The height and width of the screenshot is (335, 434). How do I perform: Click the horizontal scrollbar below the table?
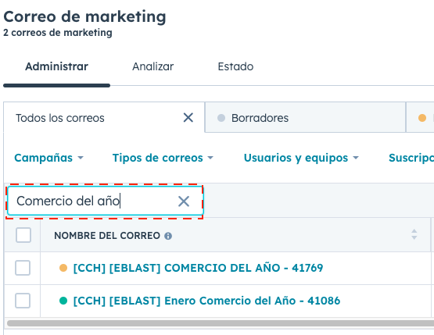221,323
